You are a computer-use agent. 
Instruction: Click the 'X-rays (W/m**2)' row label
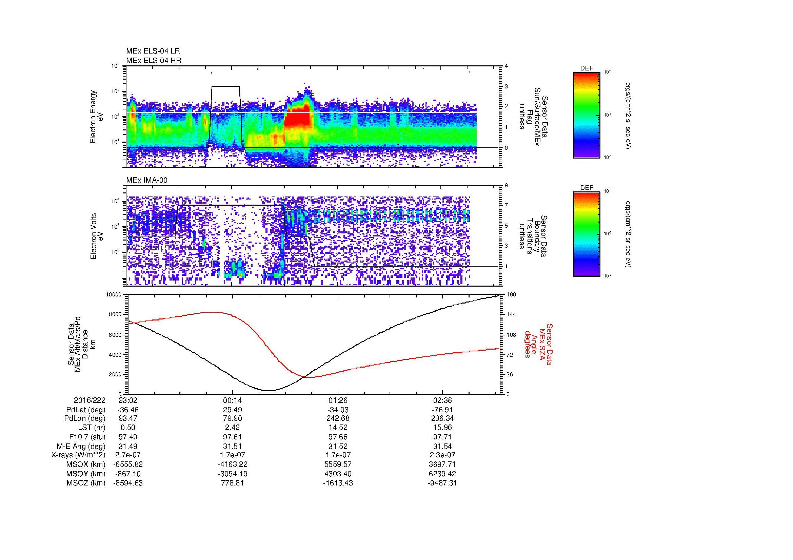tap(78, 455)
